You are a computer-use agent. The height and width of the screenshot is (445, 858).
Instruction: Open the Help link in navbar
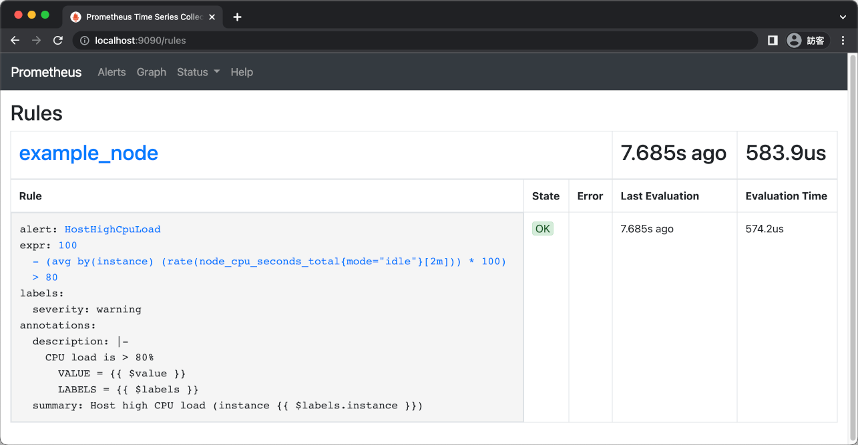[x=242, y=72]
